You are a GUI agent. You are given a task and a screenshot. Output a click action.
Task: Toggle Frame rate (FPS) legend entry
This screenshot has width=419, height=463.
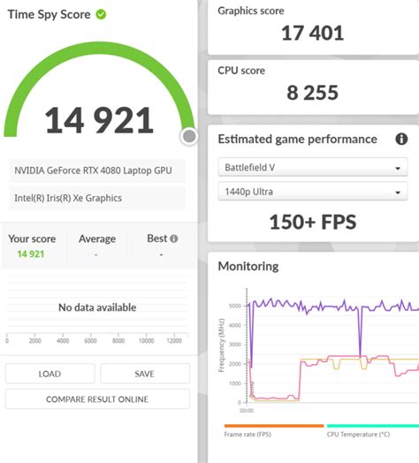pyautogui.click(x=248, y=435)
